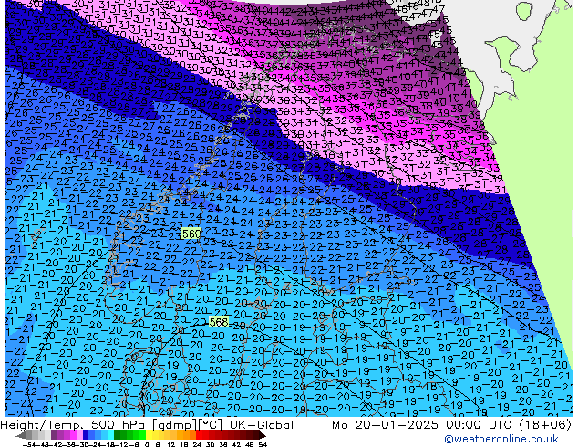Viewport: 578px width, 447px height.
Task: Click the '54' value on color scale
Action: tap(263, 444)
